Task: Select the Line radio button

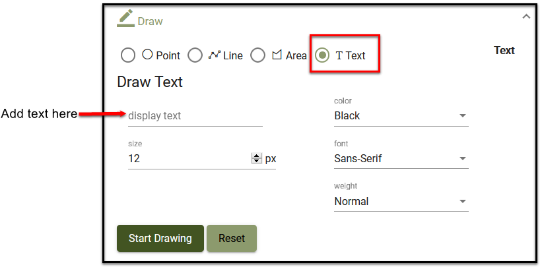Action: click(x=195, y=55)
